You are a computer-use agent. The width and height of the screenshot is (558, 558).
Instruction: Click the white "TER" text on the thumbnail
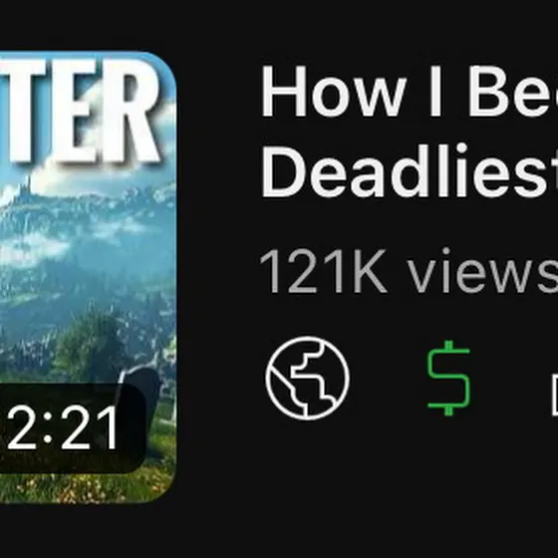pyautogui.click(x=80, y=111)
